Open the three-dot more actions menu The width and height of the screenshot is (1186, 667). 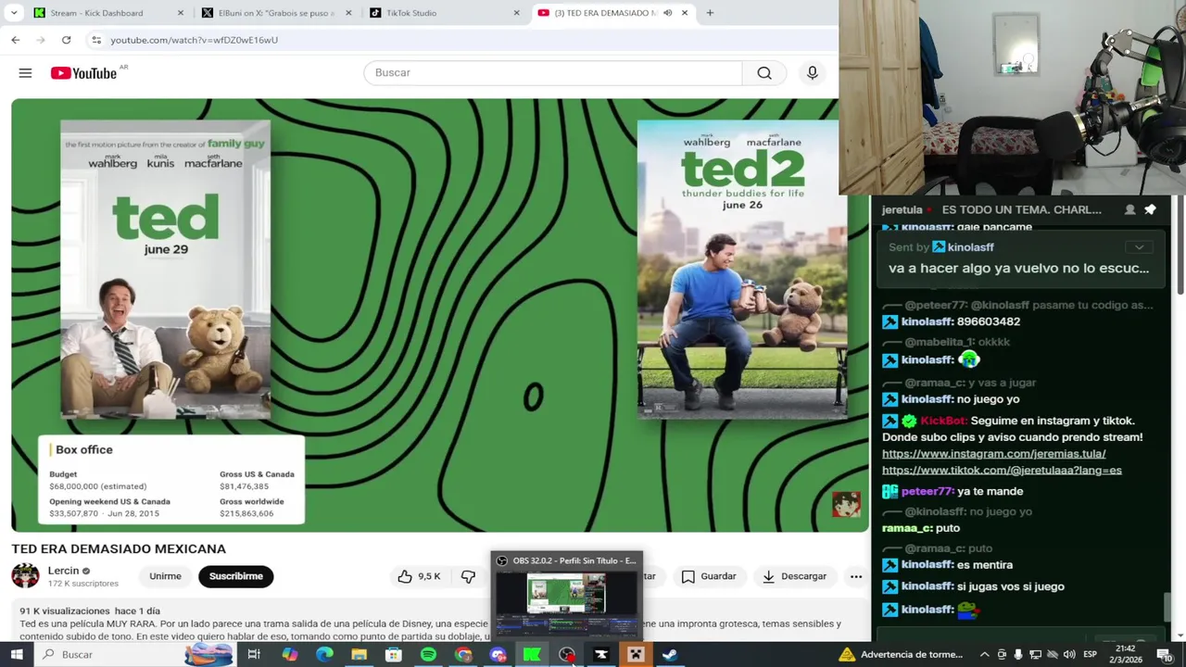tap(856, 576)
